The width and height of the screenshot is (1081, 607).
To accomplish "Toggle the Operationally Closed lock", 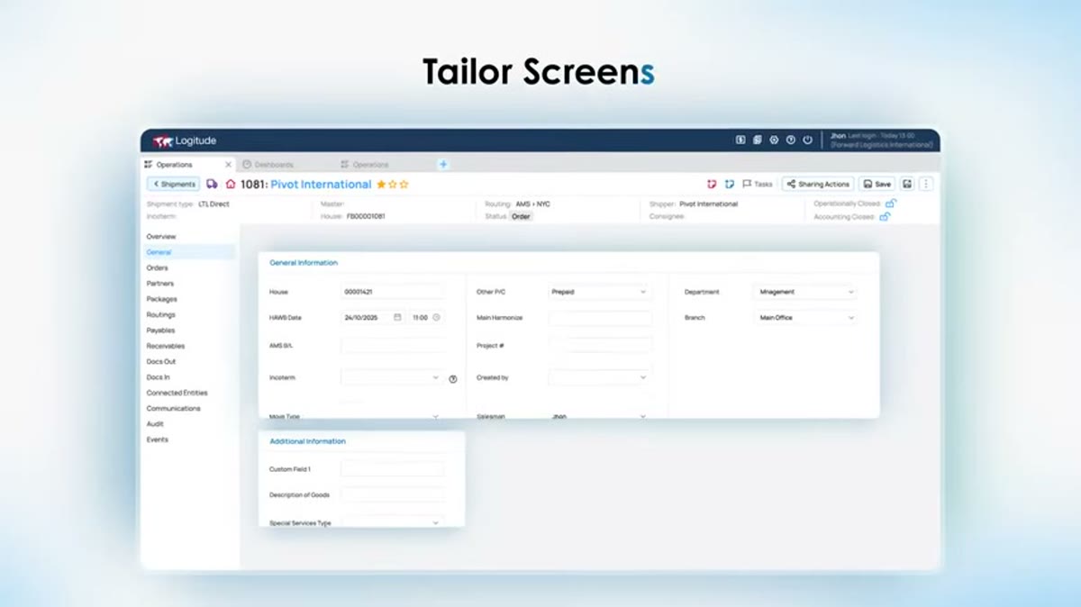I will coord(891,204).
